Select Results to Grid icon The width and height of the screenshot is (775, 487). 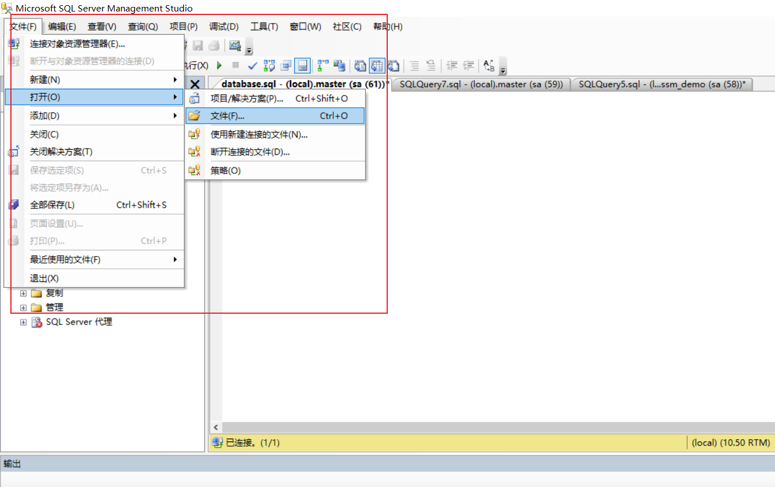click(377, 66)
